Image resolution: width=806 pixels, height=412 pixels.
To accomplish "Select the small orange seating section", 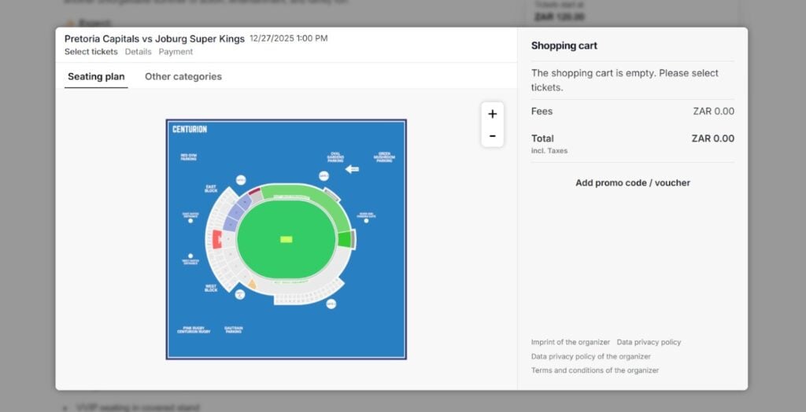I will [252, 284].
